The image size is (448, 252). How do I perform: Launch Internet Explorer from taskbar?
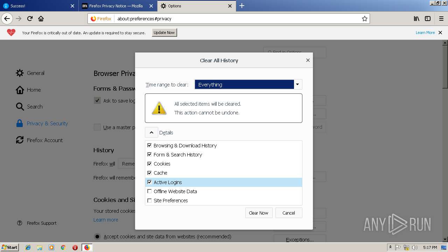(x=28, y=247)
